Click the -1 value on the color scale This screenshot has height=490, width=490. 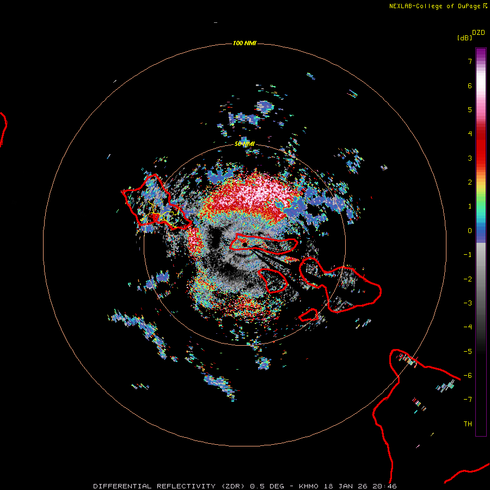click(x=468, y=255)
